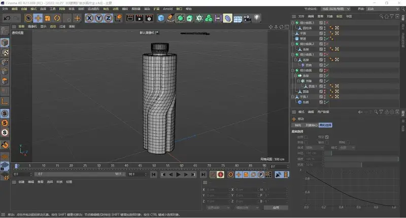Click the coordinate system cube icon

point(118,18)
